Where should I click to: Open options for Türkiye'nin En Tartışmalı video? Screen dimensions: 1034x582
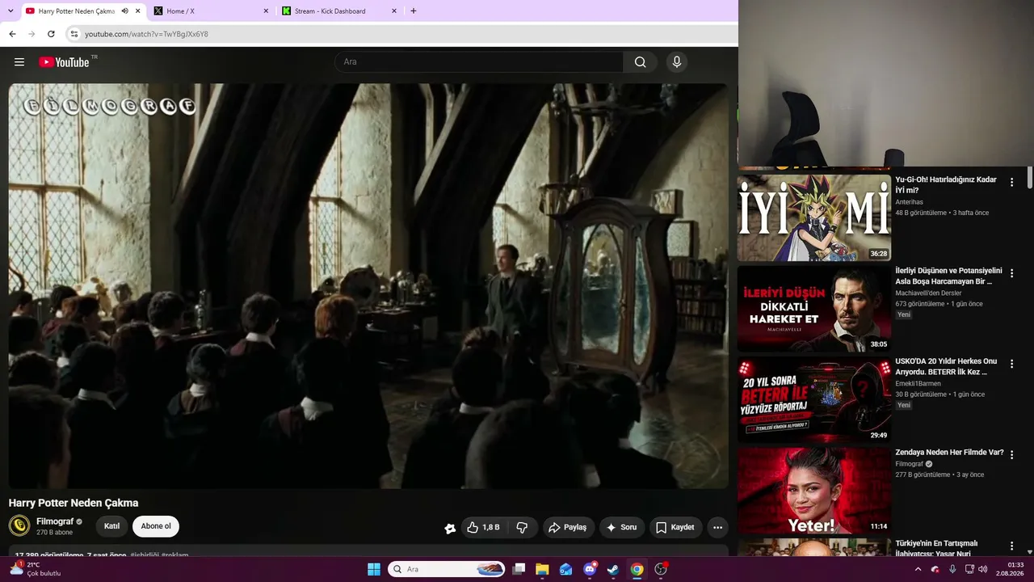pos(1011,546)
